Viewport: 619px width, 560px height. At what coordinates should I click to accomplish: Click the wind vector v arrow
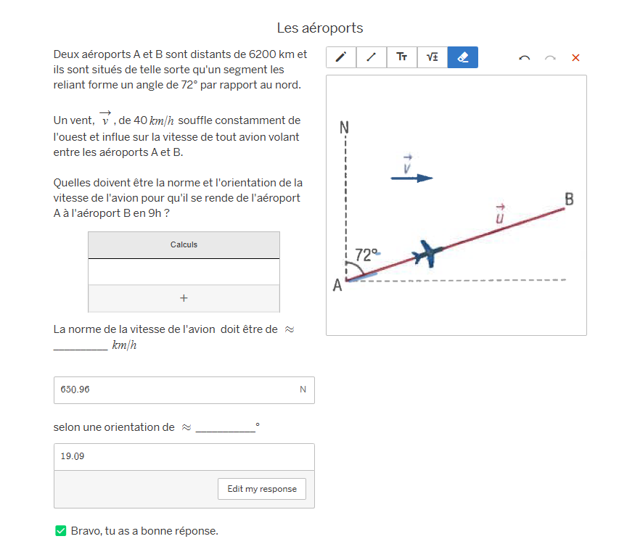(411, 178)
